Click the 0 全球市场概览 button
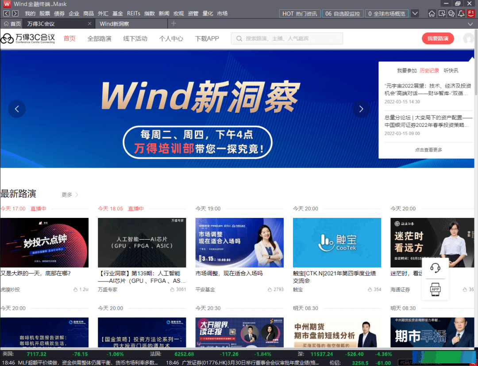The image size is (478, 366). pos(387,14)
